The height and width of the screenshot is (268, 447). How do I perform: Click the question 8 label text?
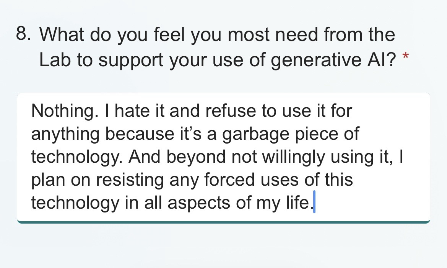tap(217, 47)
